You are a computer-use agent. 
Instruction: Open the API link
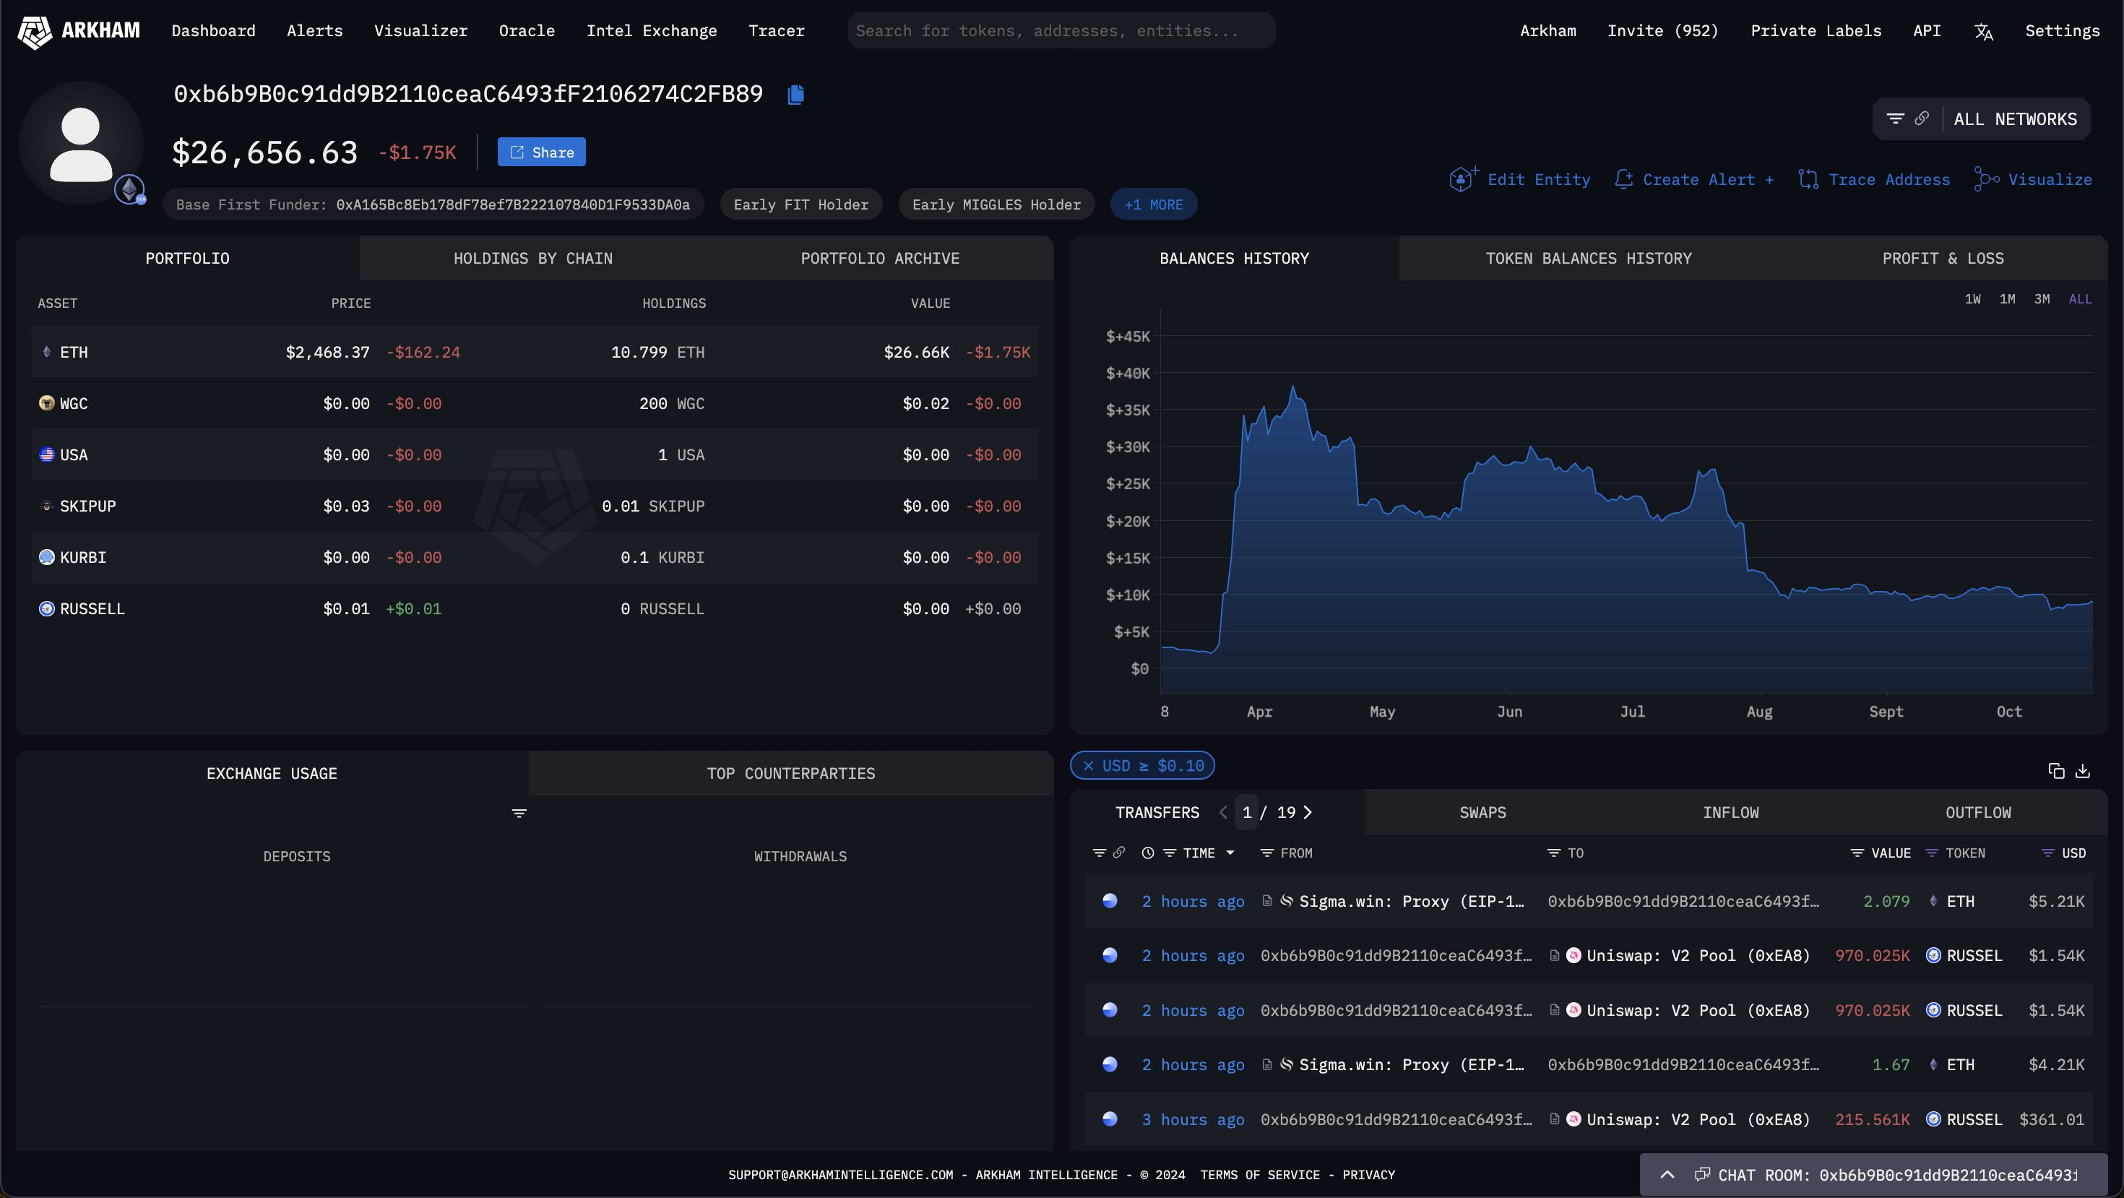point(1927,30)
